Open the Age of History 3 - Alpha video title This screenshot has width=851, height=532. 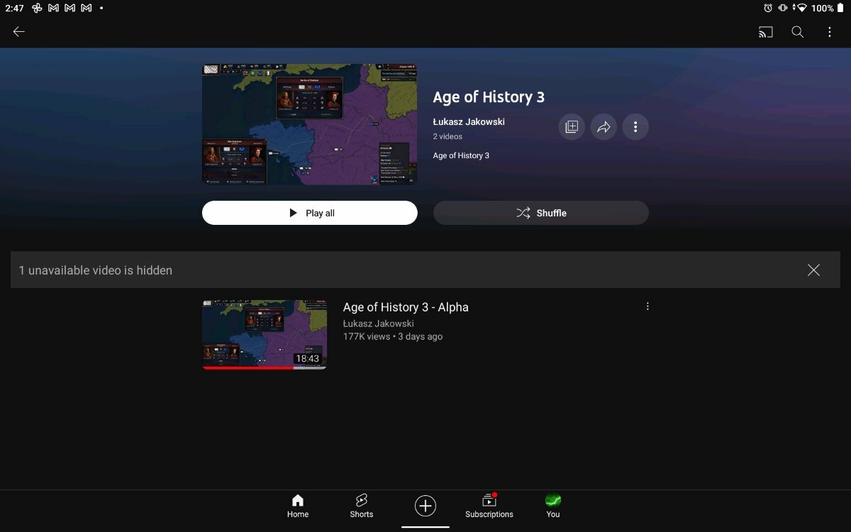coord(406,307)
